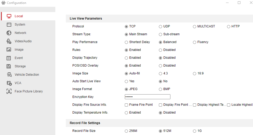Select BMP image format

pos(160,89)
